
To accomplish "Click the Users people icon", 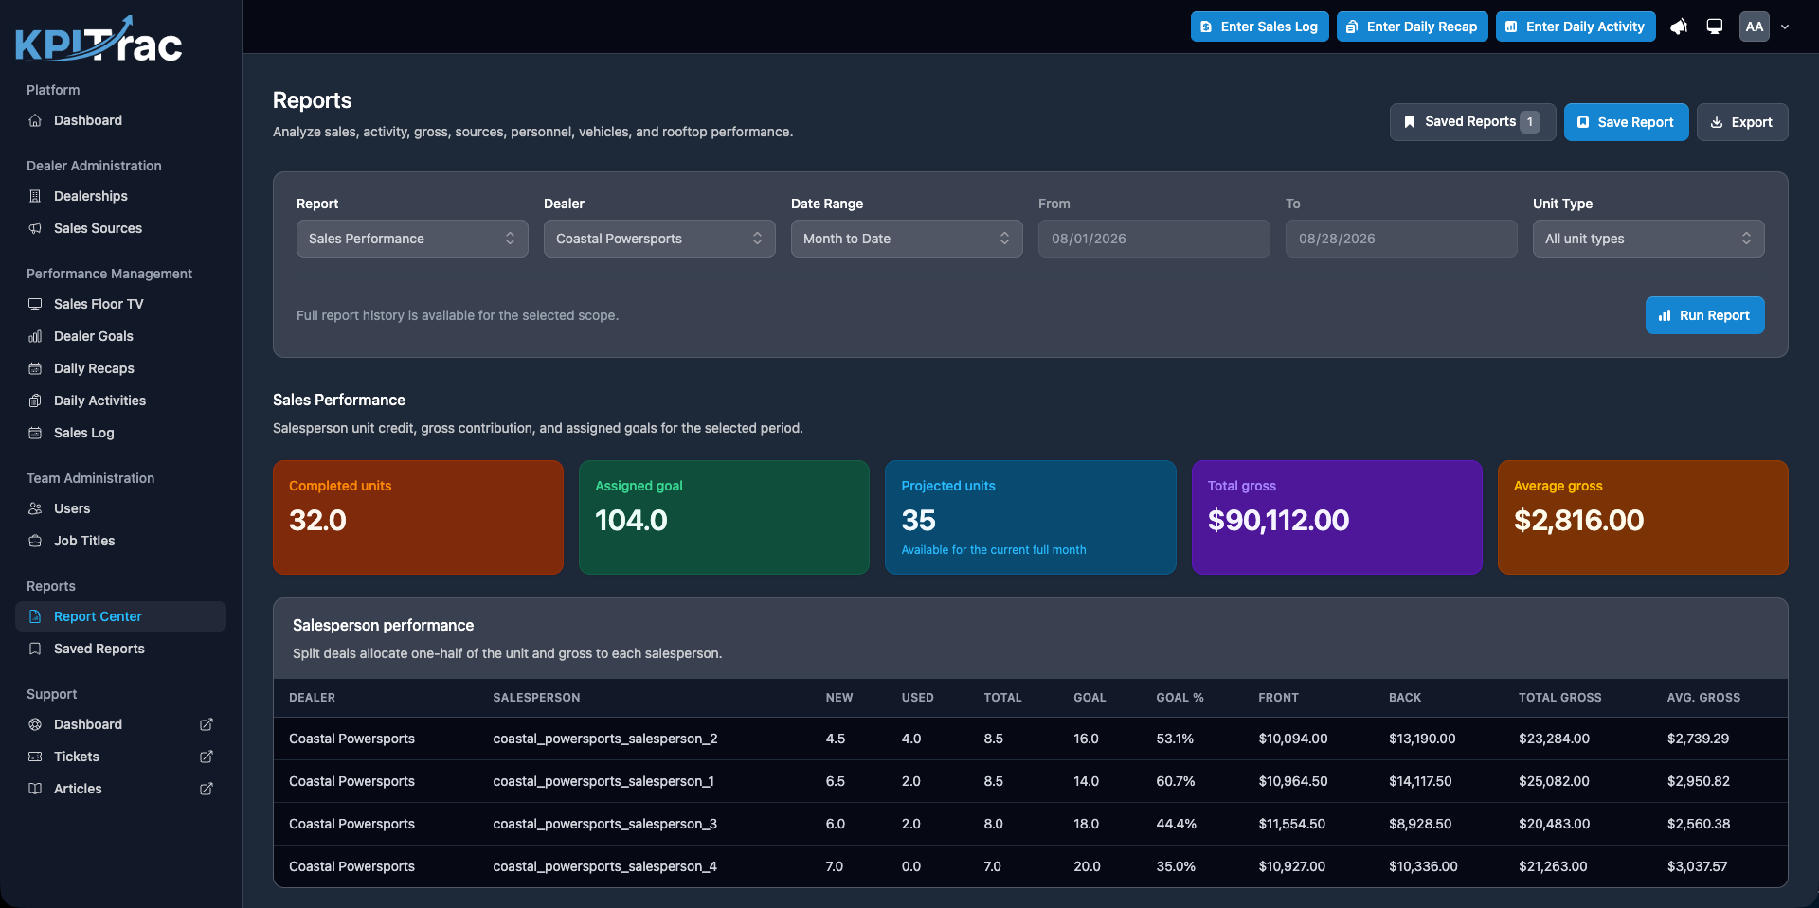I will point(35,508).
